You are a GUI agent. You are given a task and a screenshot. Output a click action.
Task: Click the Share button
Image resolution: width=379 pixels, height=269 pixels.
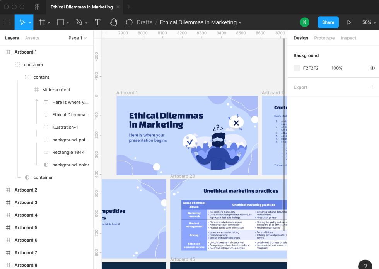point(328,22)
